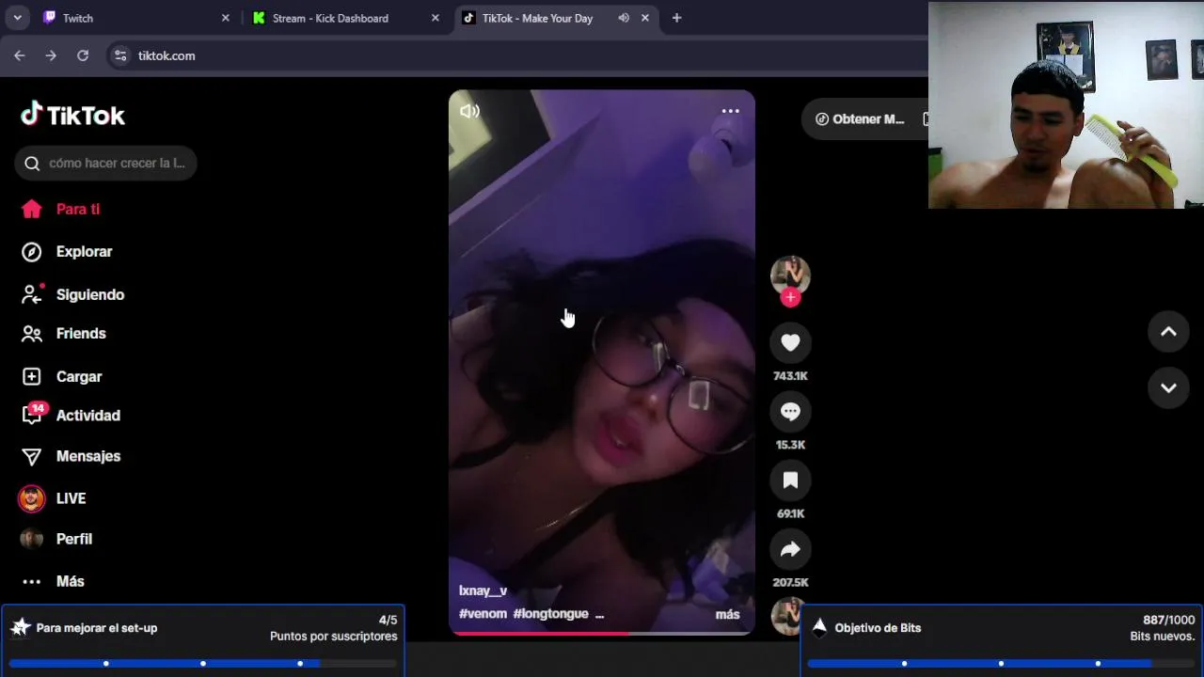Open comments with the speech bubble icon
Viewport: 1204px width, 677px height.
coord(790,412)
